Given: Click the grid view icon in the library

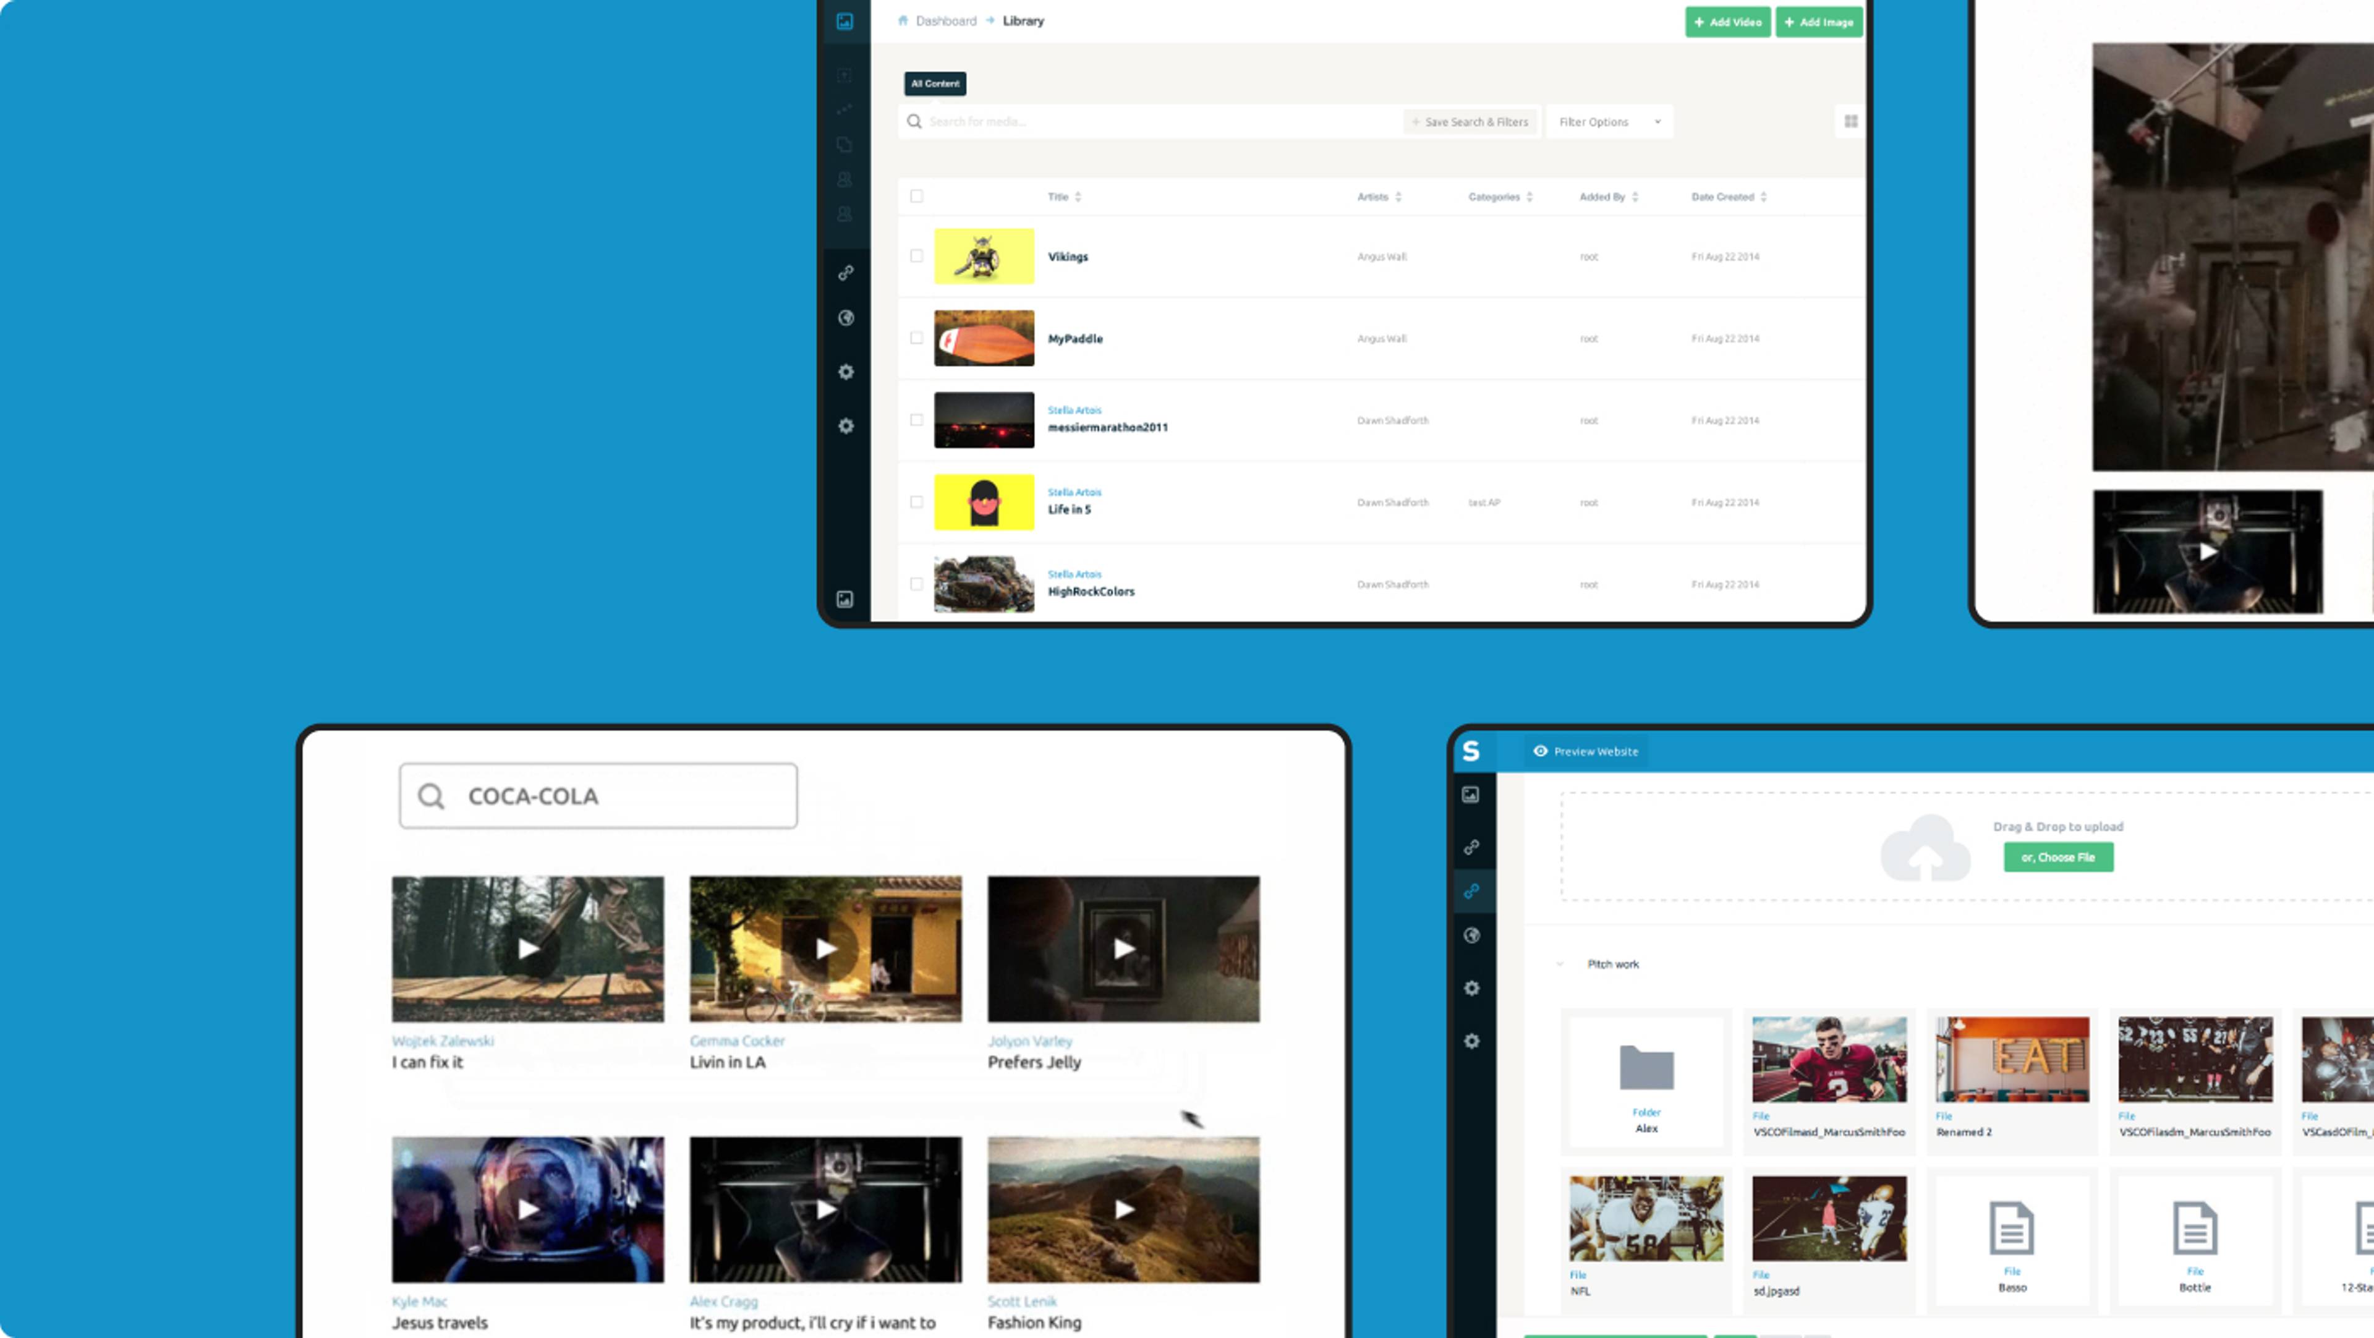Looking at the screenshot, I should [1850, 122].
